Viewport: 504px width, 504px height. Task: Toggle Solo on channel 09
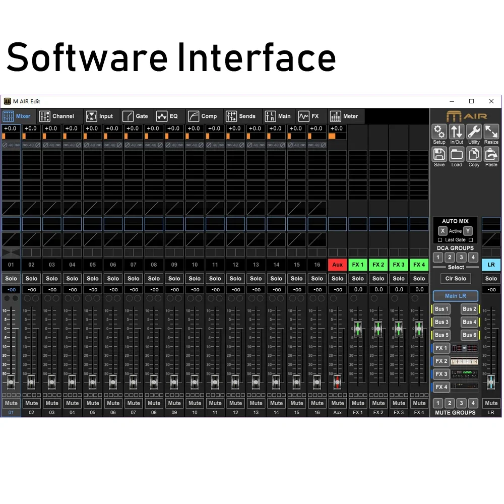click(x=174, y=278)
